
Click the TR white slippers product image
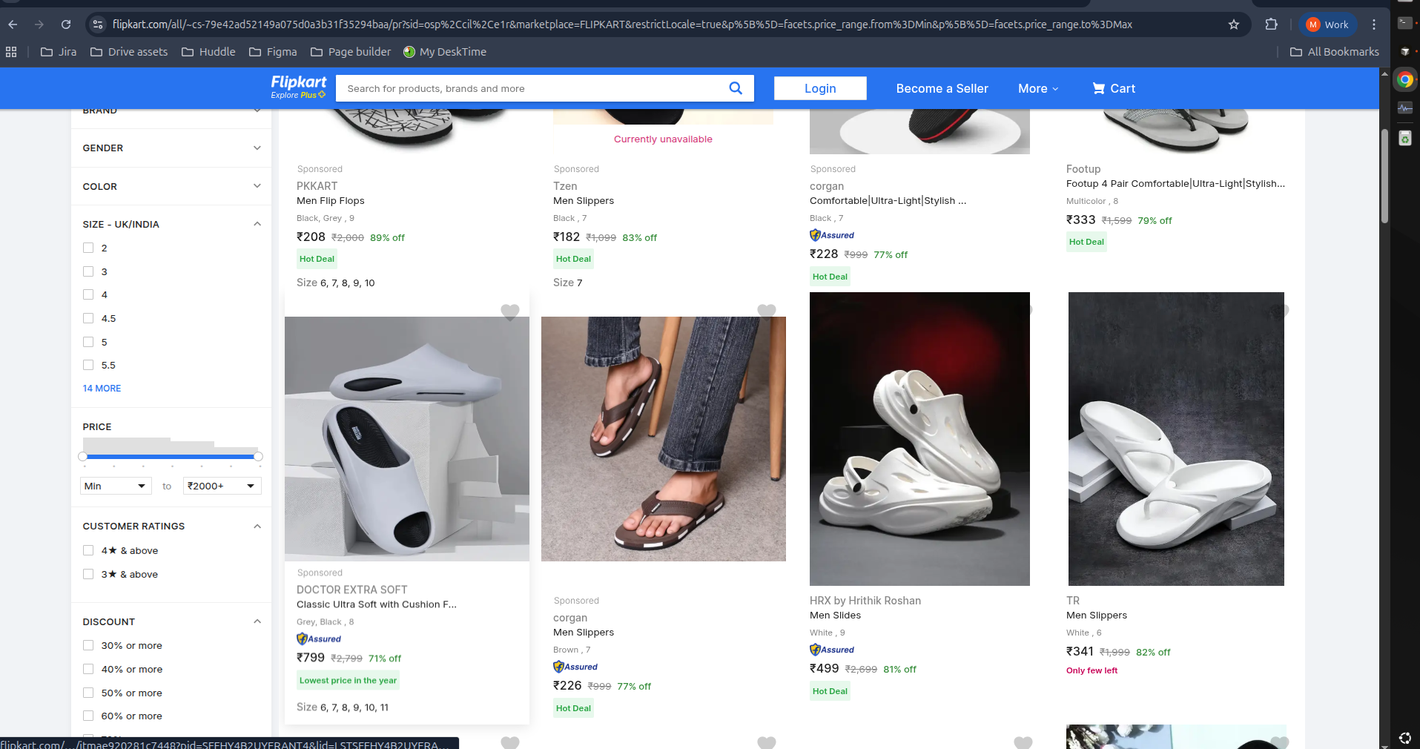tap(1176, 439)
